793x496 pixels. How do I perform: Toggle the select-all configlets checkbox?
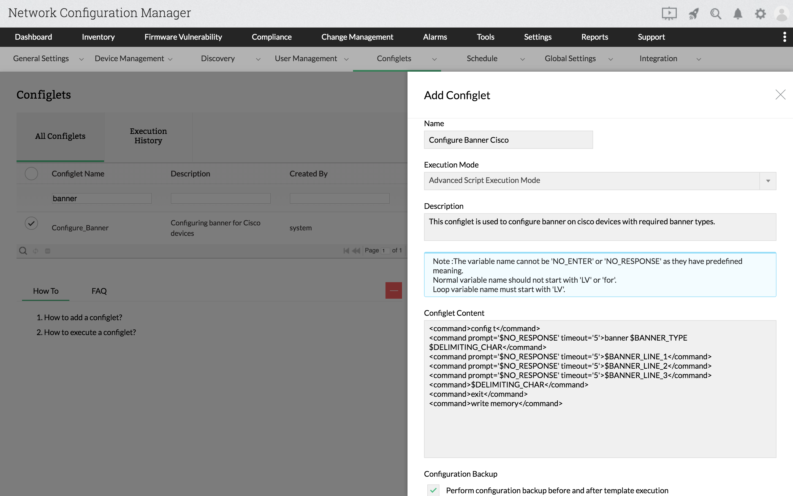tap(31, 174)
